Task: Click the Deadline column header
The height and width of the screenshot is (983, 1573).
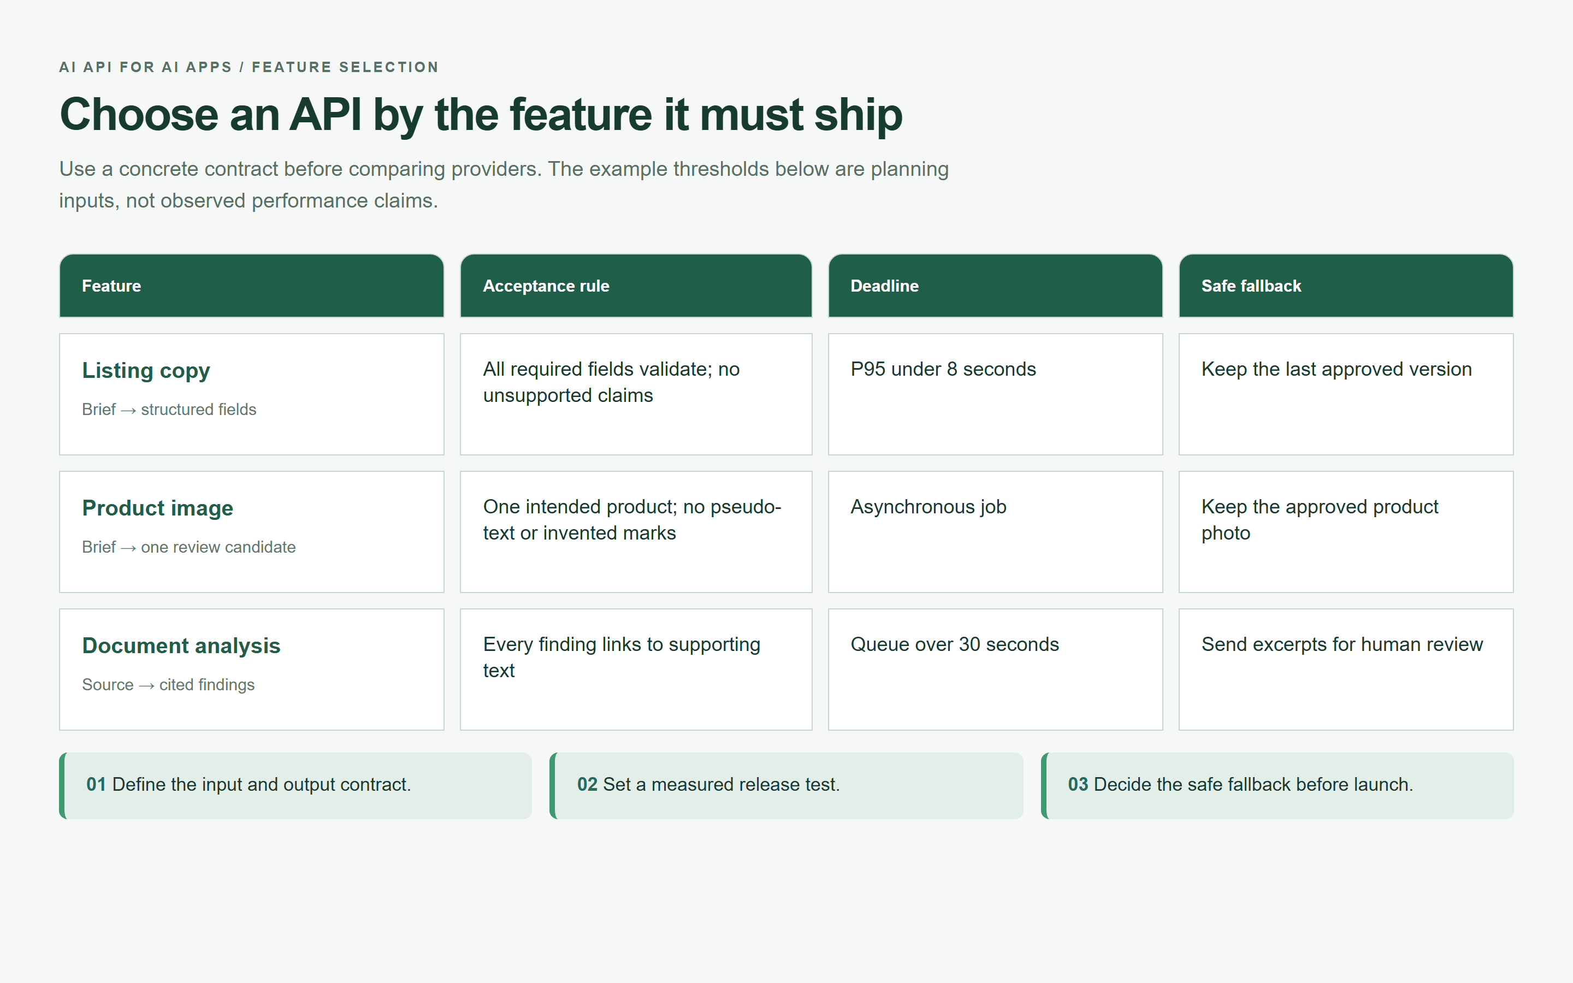Action: [995, 286]
